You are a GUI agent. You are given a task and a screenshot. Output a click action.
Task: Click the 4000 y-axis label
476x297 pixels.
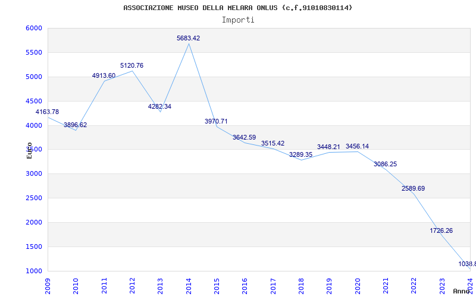34,125
